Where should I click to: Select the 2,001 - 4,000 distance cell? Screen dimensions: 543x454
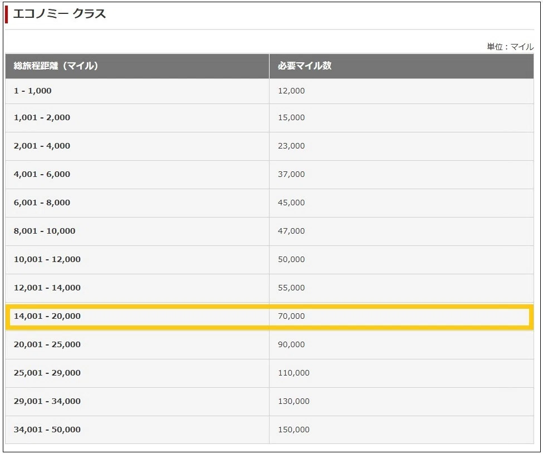pos(137,146)
